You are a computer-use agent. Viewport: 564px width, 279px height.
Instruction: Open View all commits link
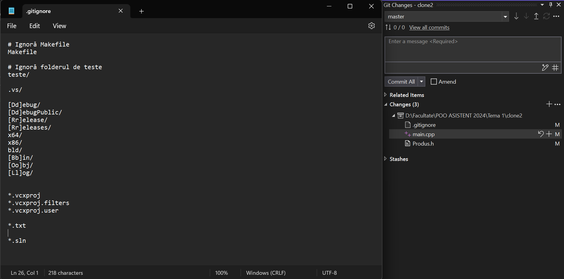coord(429,27)
